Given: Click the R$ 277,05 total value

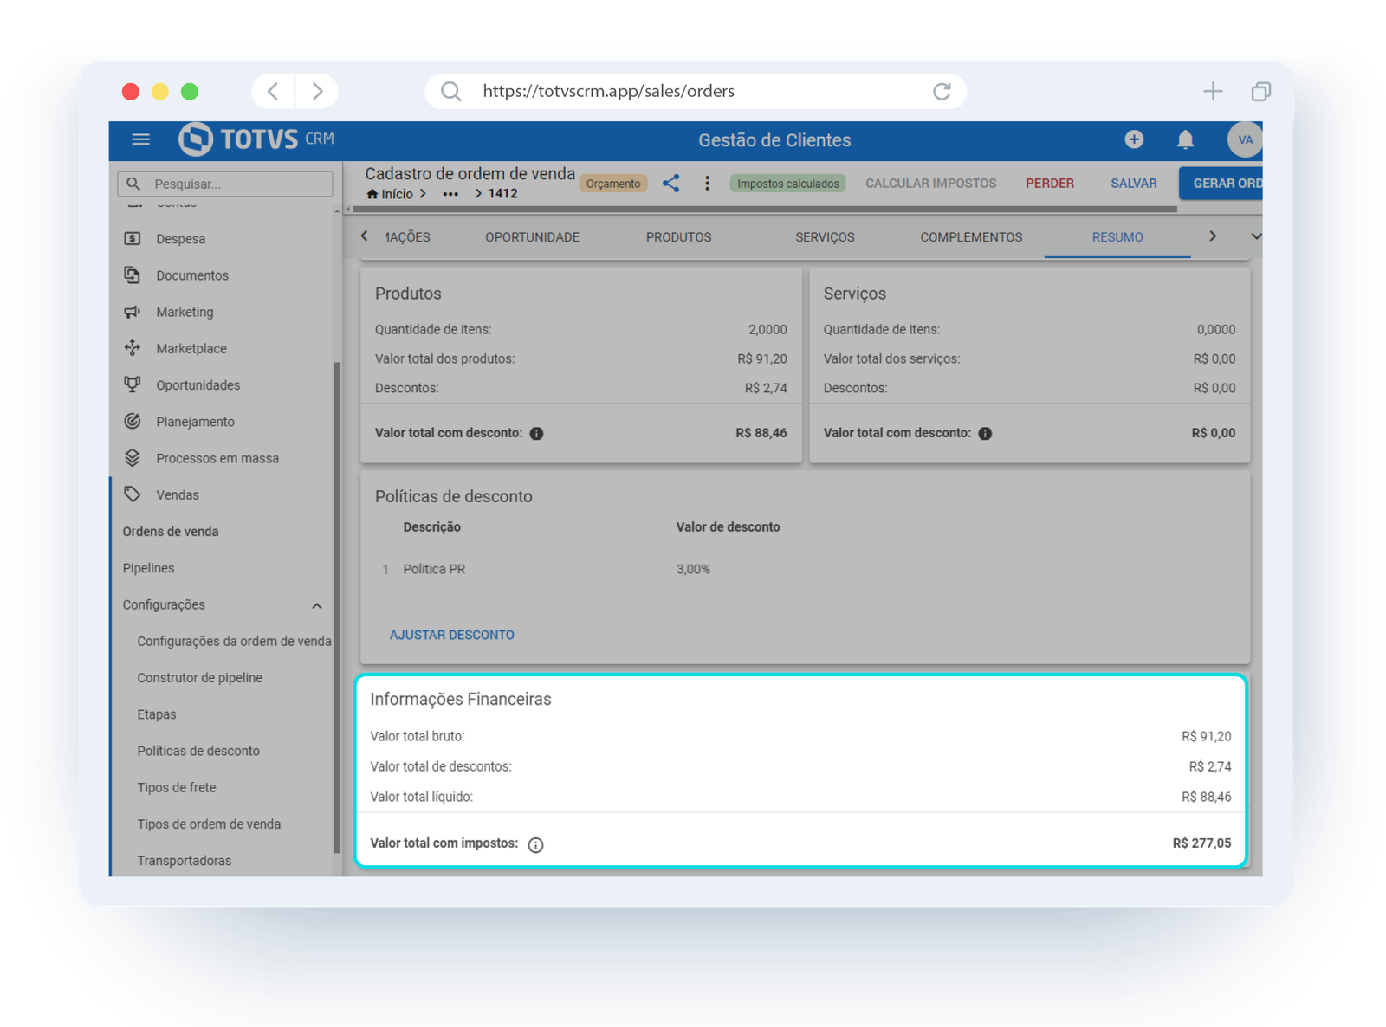Looking at the screenshot, I should pyautogui.click(x=1201, y=843).
